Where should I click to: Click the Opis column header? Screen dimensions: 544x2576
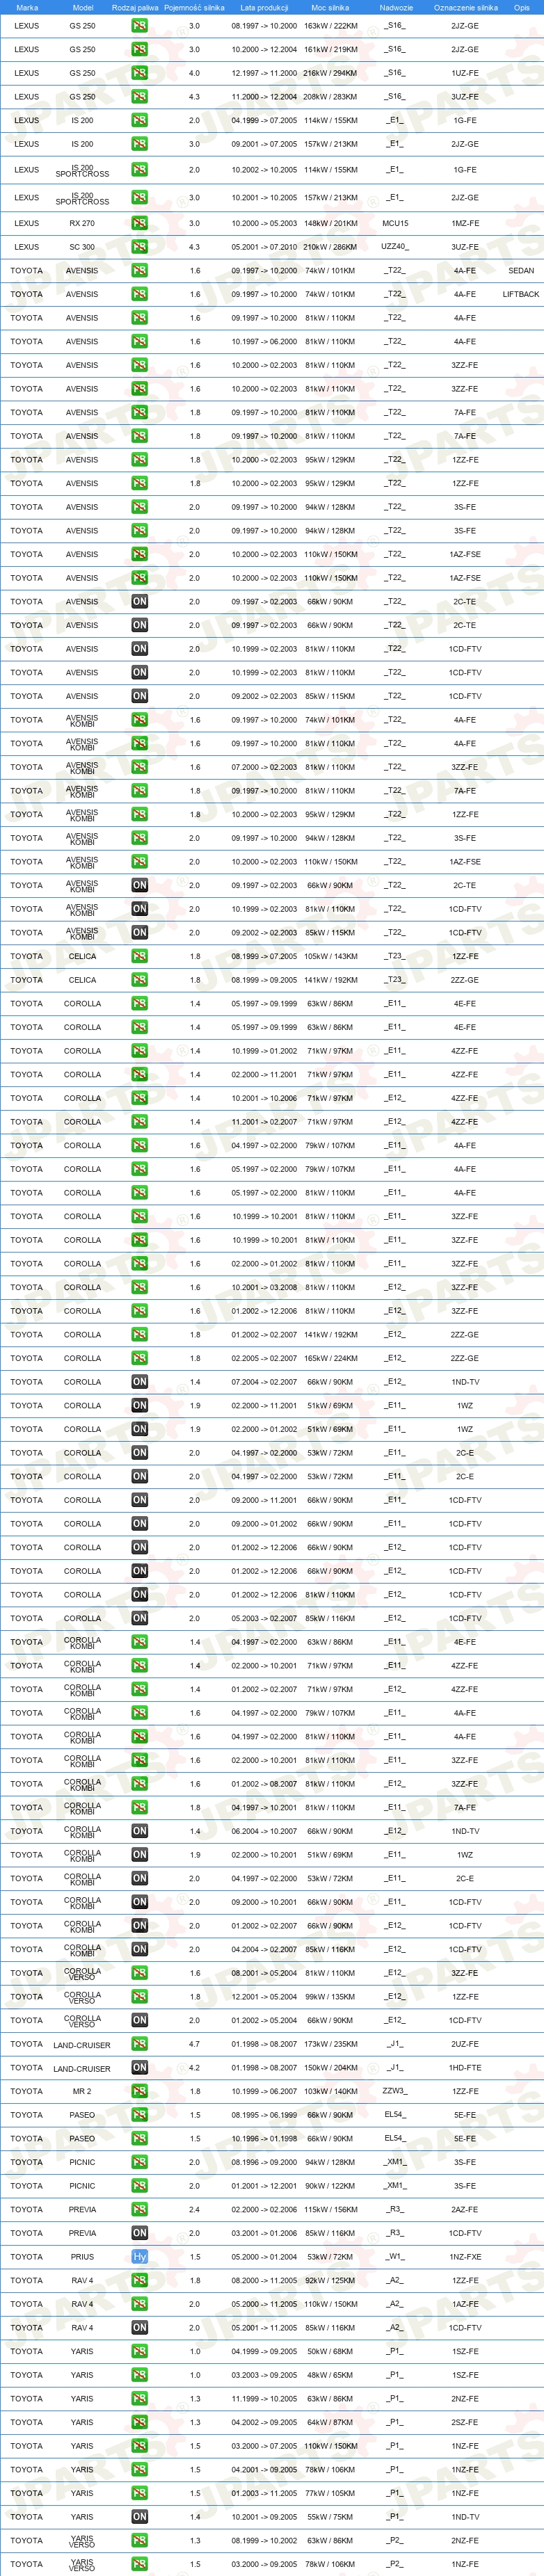521,7
